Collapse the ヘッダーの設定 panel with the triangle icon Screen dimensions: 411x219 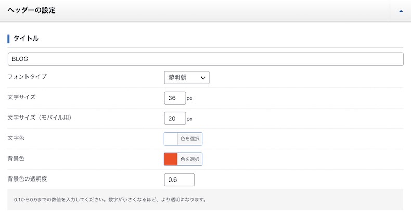tap(401, 11)
